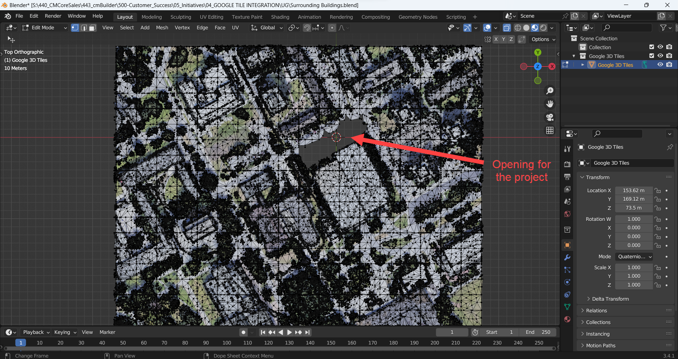Toggle auto keying record button
Screen dimensions: 678x359
click(243, 332)
